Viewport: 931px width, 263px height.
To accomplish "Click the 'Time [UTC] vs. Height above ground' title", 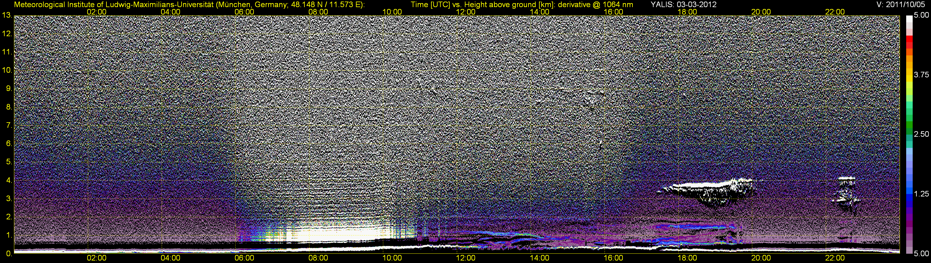I will (522, 5).
